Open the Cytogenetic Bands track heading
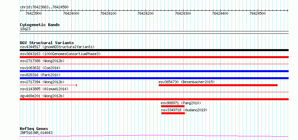The width and height of the screenshot is (298, 140). coord(40,25)
